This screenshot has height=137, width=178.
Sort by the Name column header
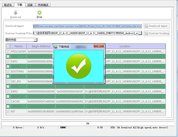pyautogui.click(x=19, y=46)
